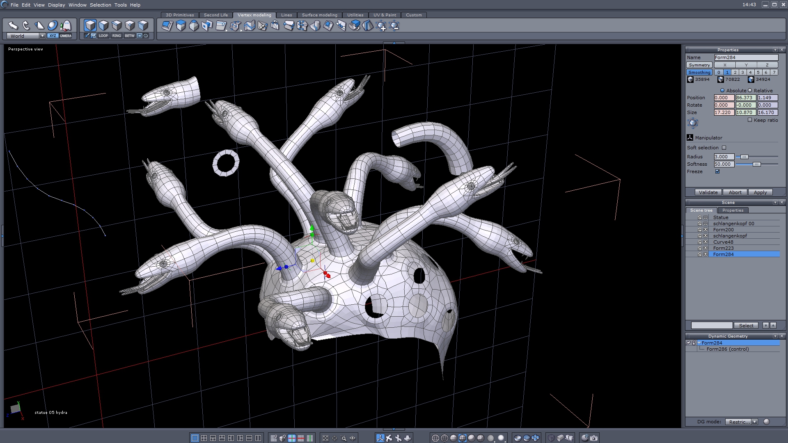The width and height of the screenshot is (788, 443).
Task: Click the RING selection button
Action: point(117,36)
